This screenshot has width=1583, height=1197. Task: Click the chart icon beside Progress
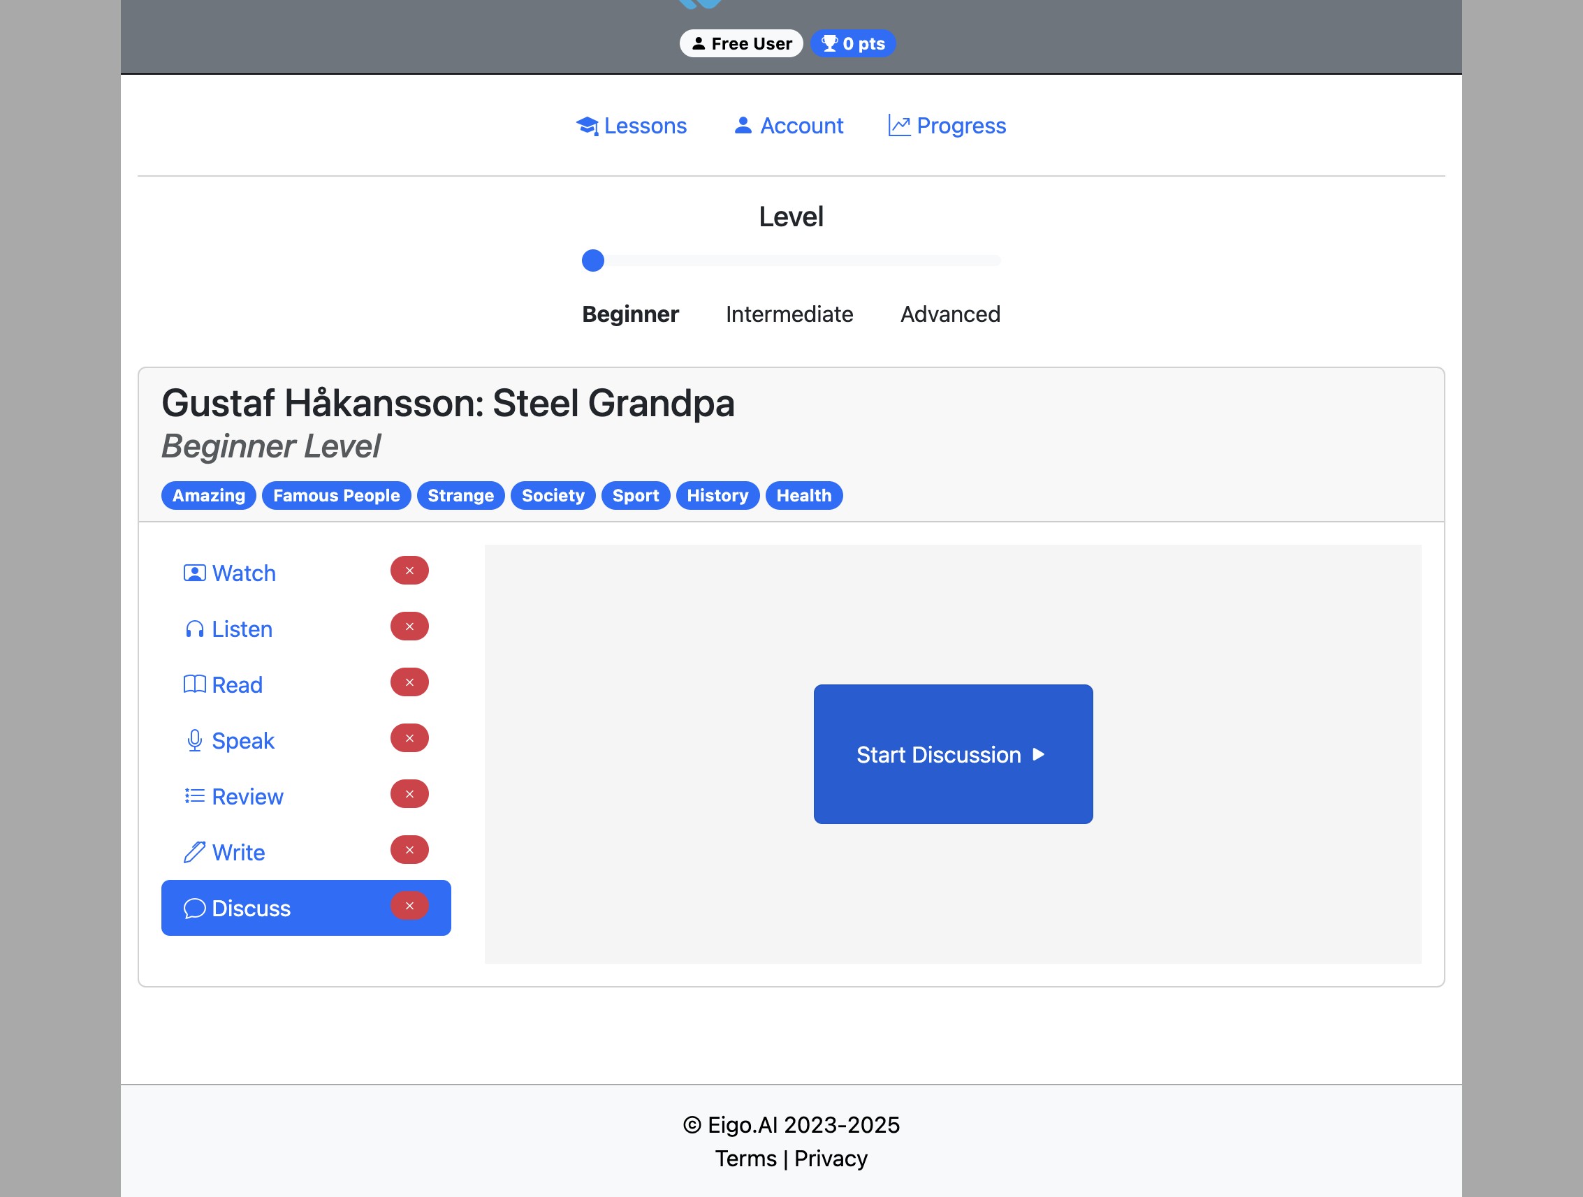tap(899, 125)
